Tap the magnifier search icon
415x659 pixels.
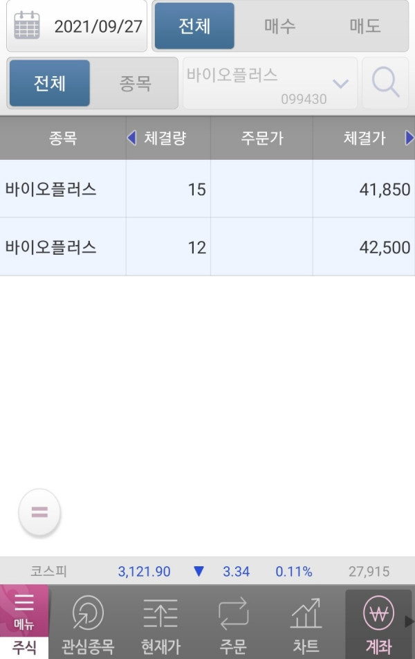(385, 83)
